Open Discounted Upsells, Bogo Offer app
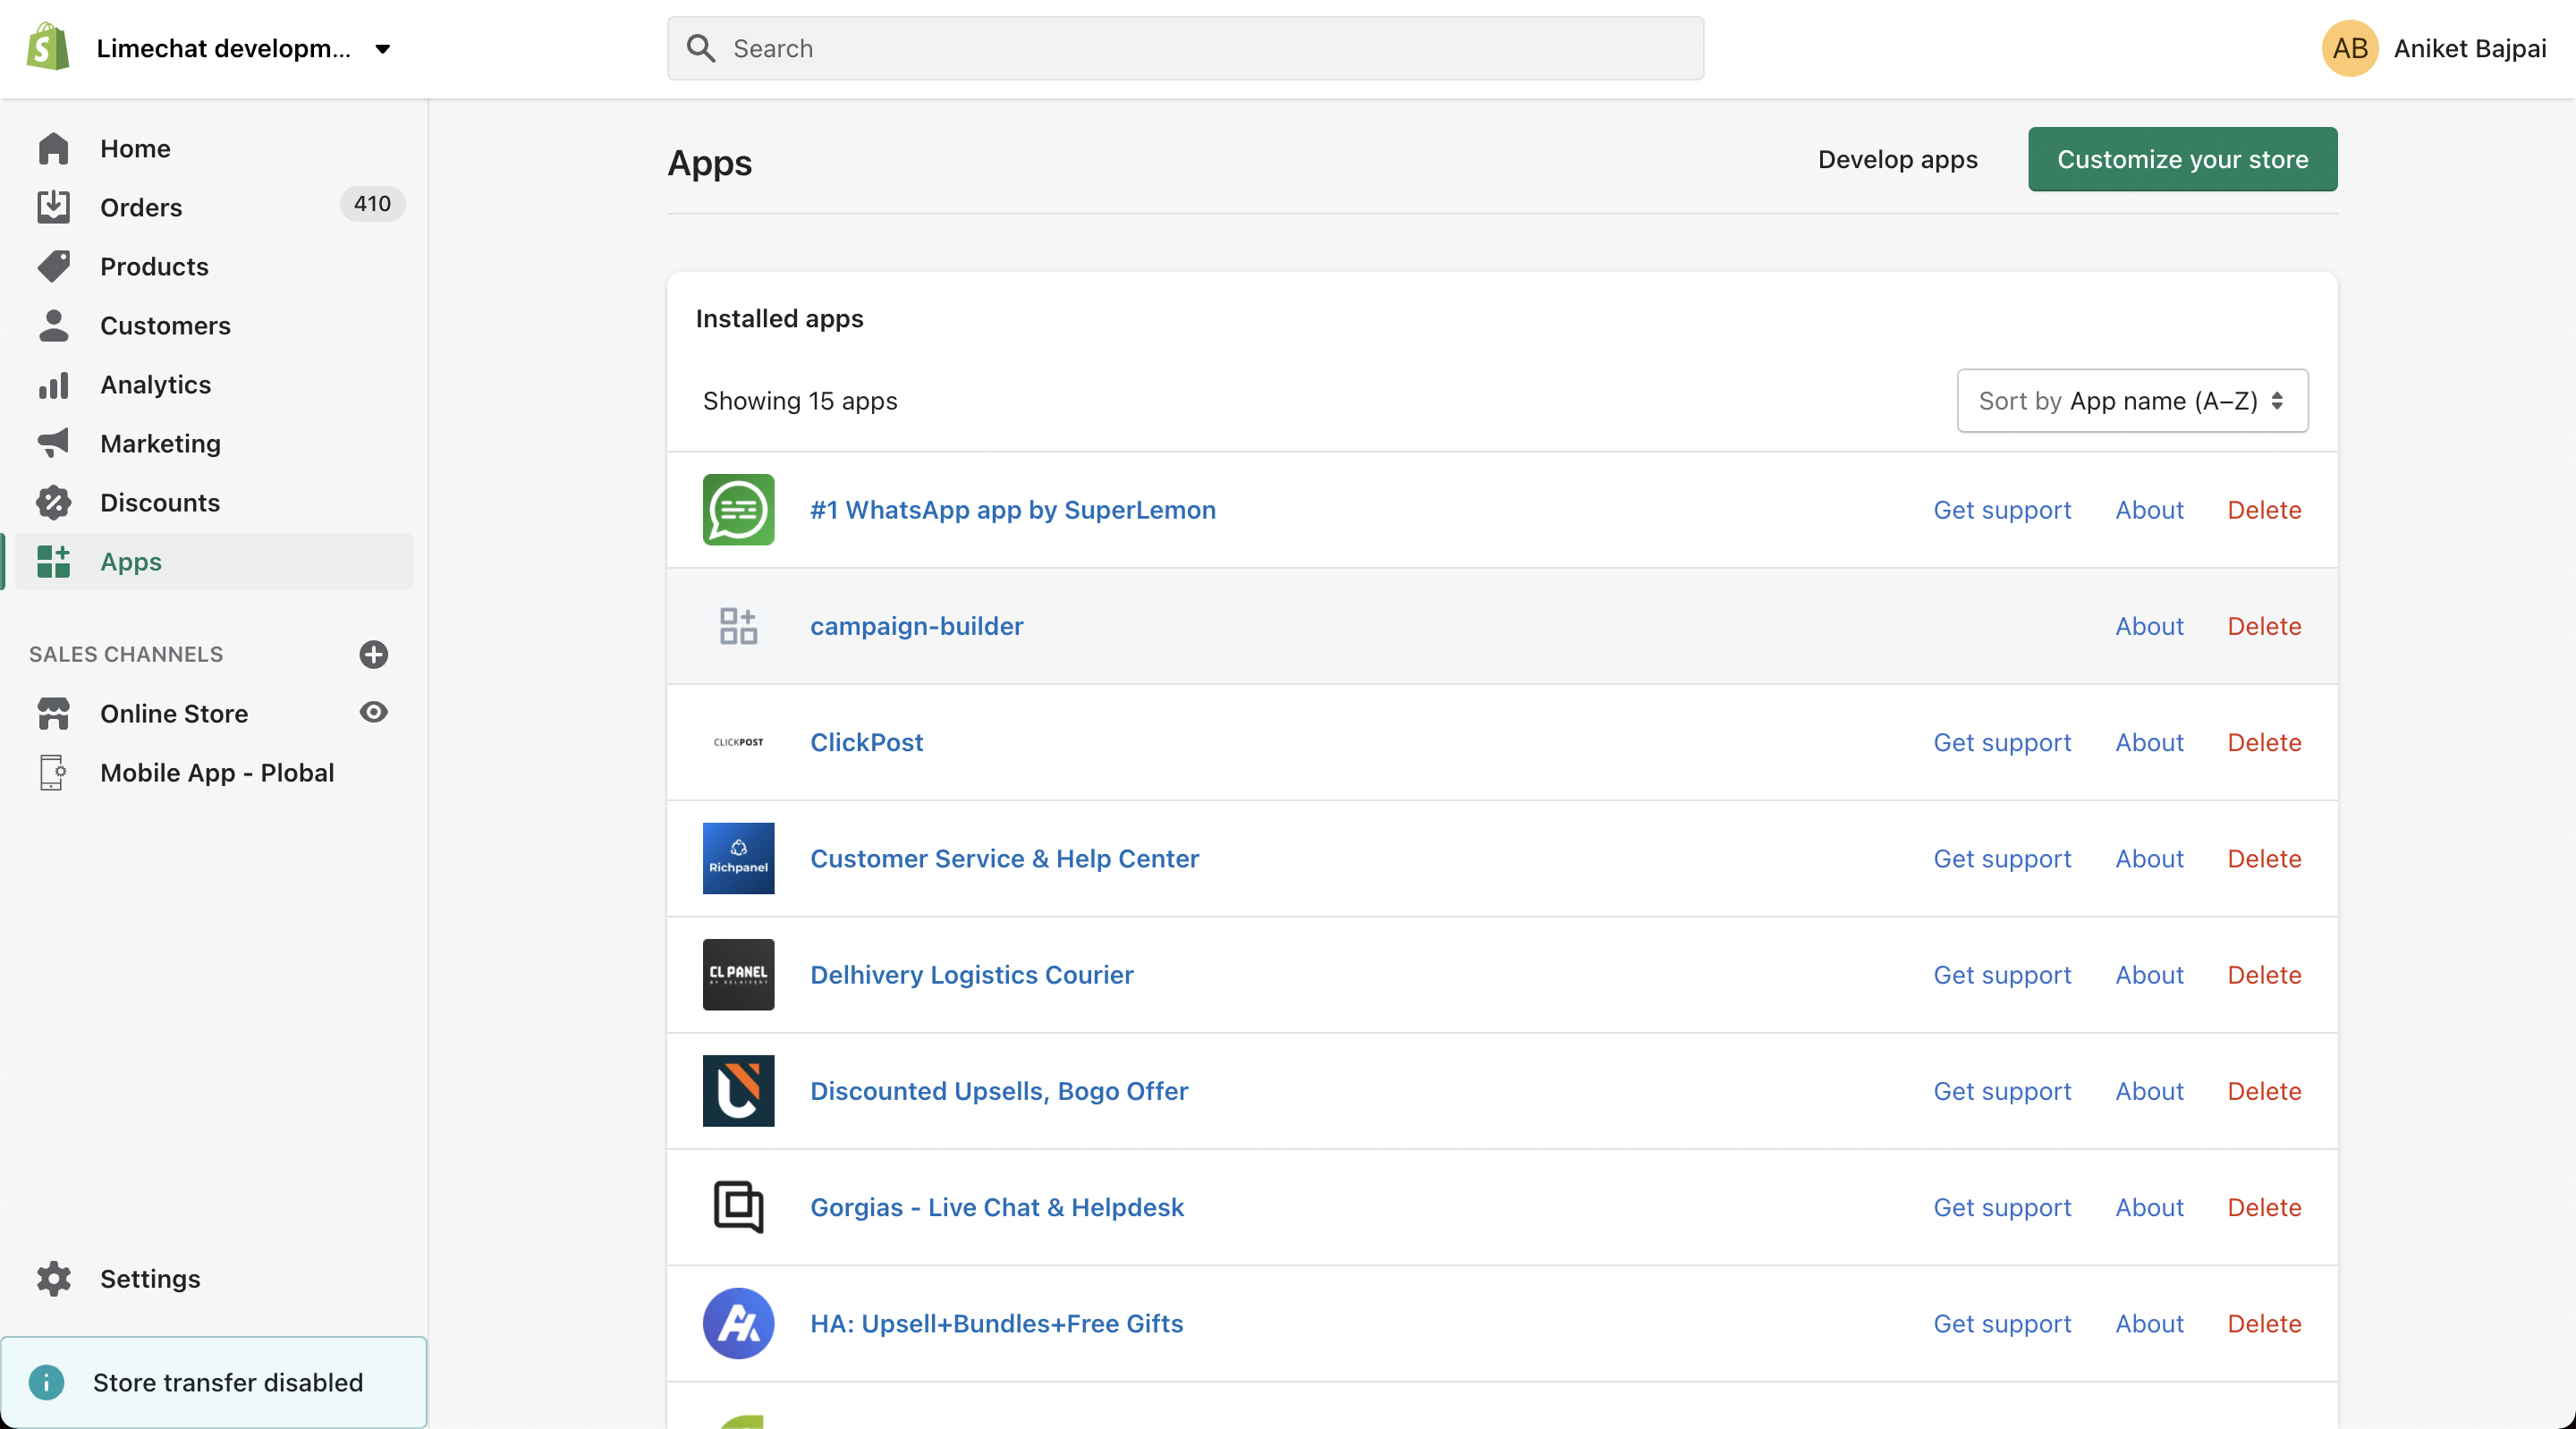The height and width of the screenshot is (1429, 2576). coord(999,1091)
